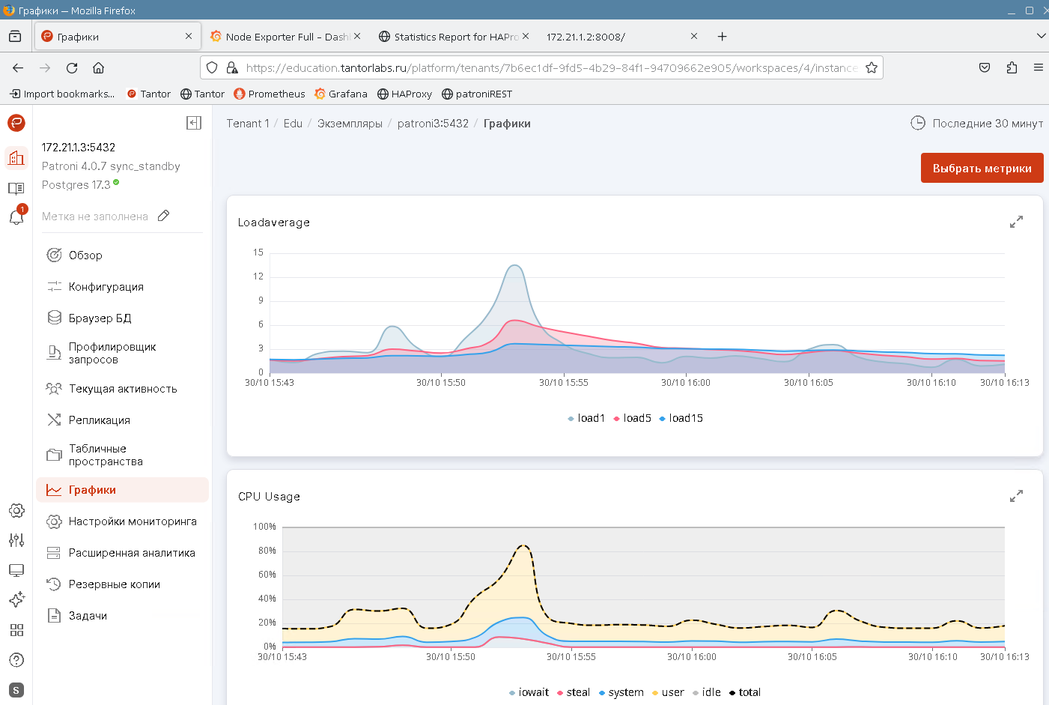The image size is (1049, 705).
Task: Go to 'Экземпляры' breadcrumb link
Action: (x=350, y=124)
